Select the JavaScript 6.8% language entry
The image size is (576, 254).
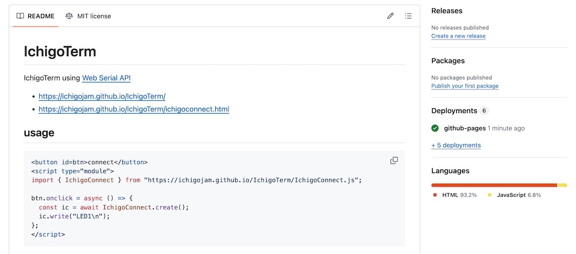pos(515,195)
